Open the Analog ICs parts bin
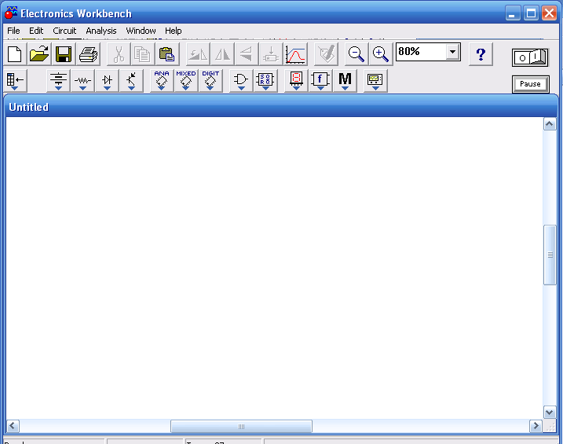This screenshot has height=444, width=563. [162, 81]
